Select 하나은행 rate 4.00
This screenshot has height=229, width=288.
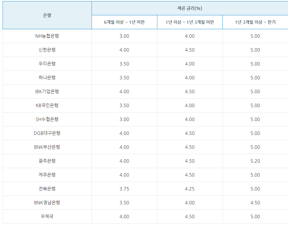click(x=190, y=78)
